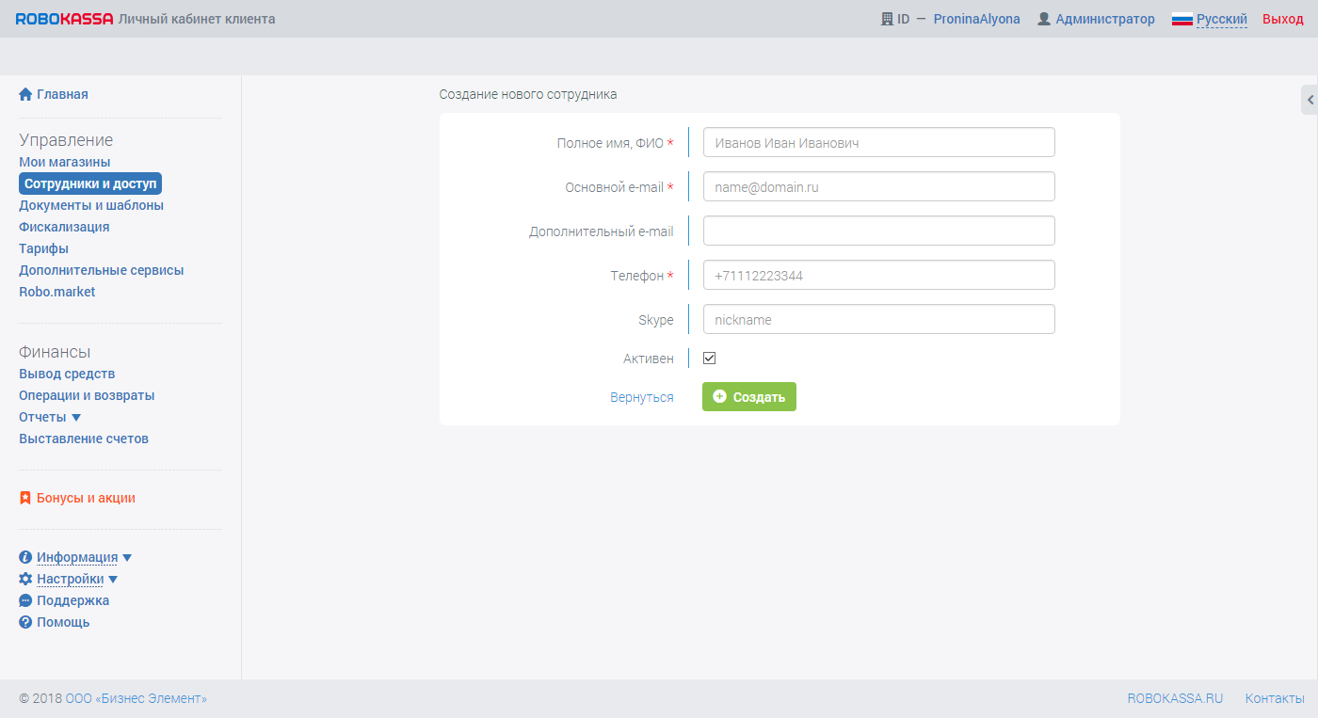Collapse the right side panel arrow

point(1310,100)
